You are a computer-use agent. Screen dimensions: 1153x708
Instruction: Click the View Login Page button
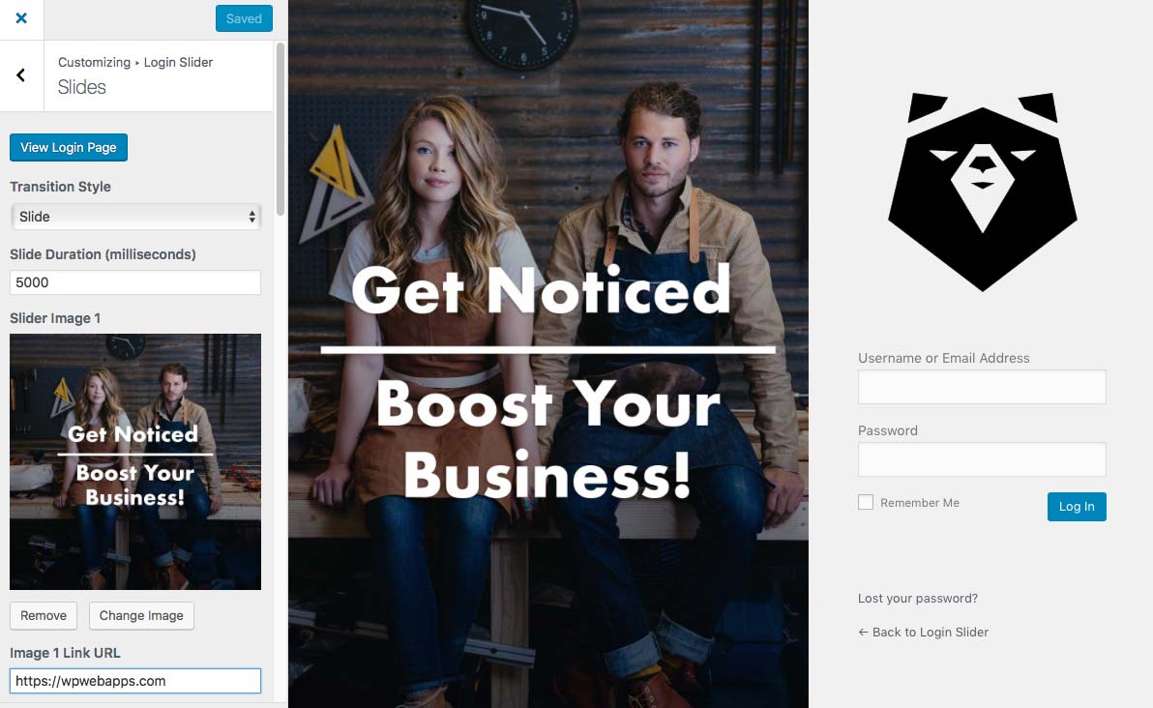tap(68, 147)
